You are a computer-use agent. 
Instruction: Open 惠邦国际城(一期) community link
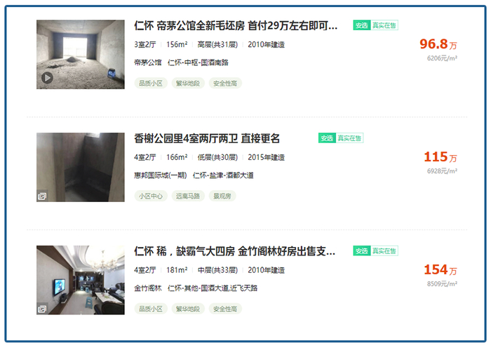[161, 175]
